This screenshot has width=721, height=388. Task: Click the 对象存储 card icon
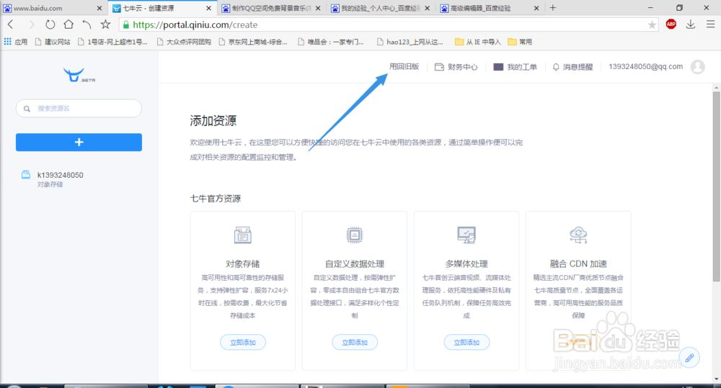tap(243, 235)
